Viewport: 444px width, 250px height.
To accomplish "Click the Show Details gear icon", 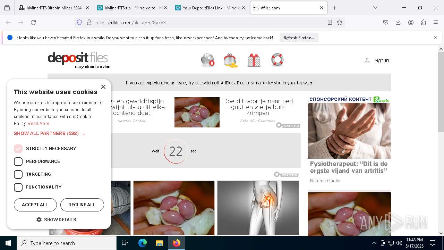I will [x=39, y=220].
